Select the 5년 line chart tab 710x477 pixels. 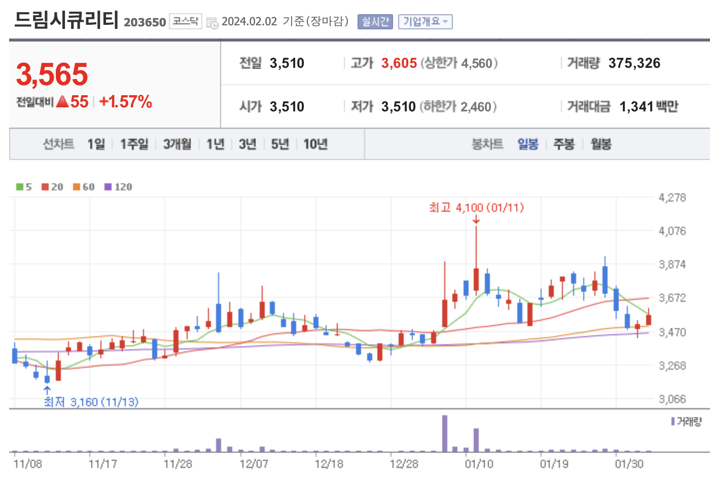pyautogui.click(x=280, y=144)
